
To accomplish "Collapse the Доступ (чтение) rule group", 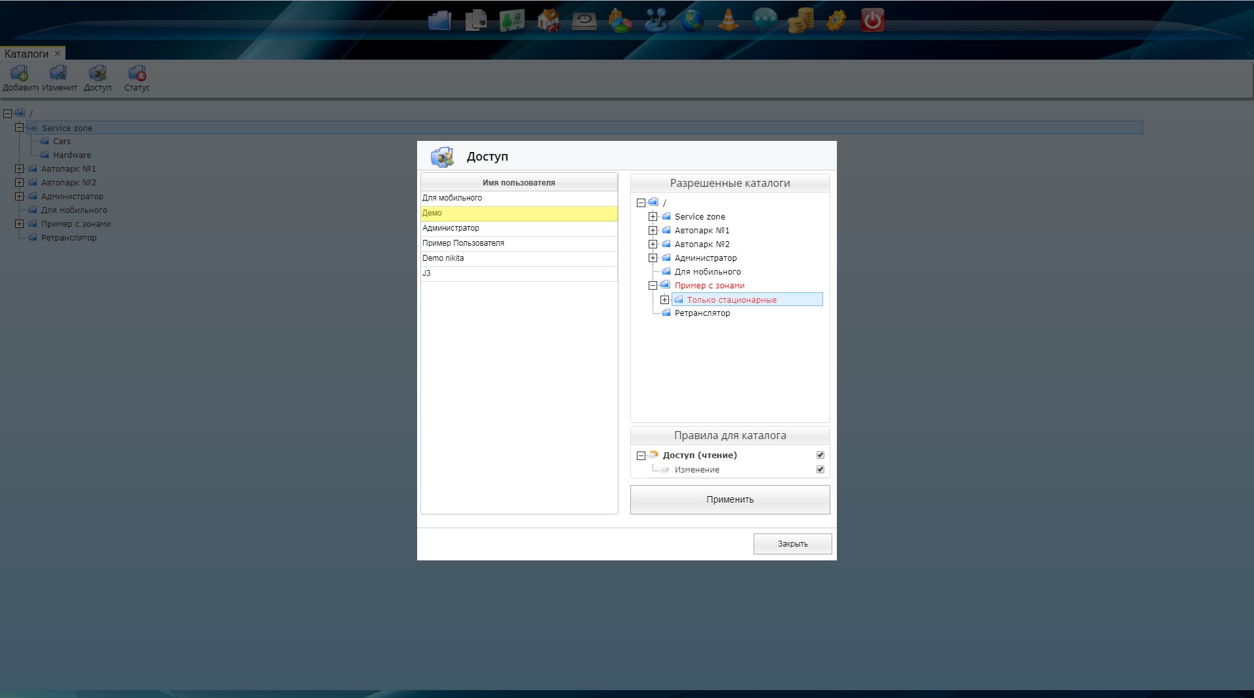I will [x=641, y=456].
